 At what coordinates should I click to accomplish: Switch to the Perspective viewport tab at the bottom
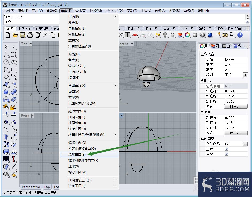[31, 187]
